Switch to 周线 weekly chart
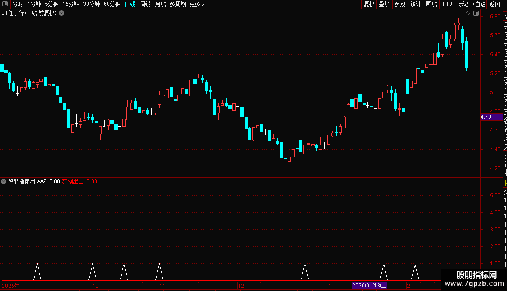This screenshot has width=507, height=291. pos(145,4)
